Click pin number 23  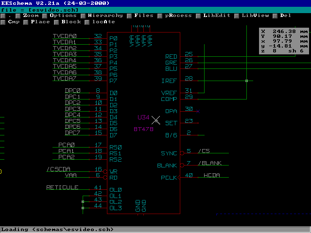(189, 121)
